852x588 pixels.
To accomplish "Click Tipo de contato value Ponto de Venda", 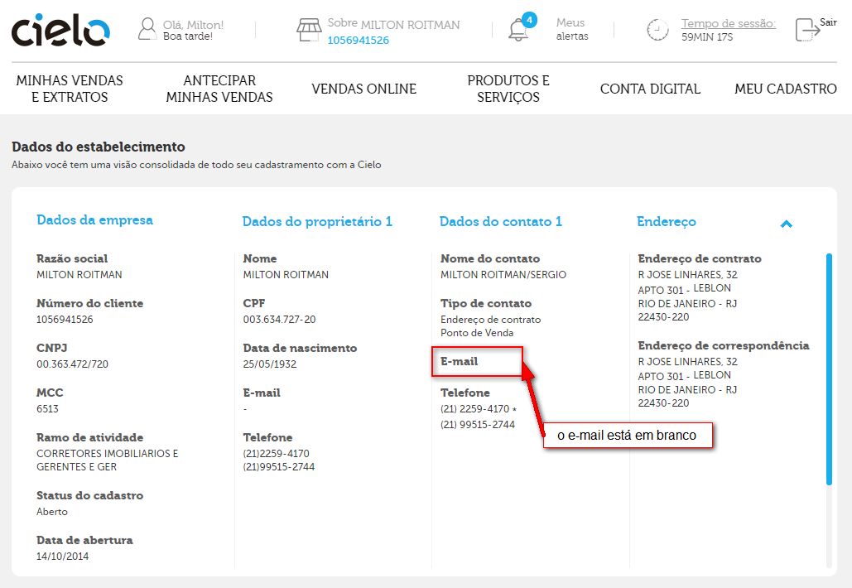I will tap(477, 333).
